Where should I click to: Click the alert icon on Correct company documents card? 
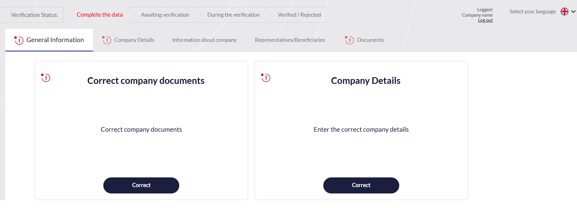[x=46, y=78]
